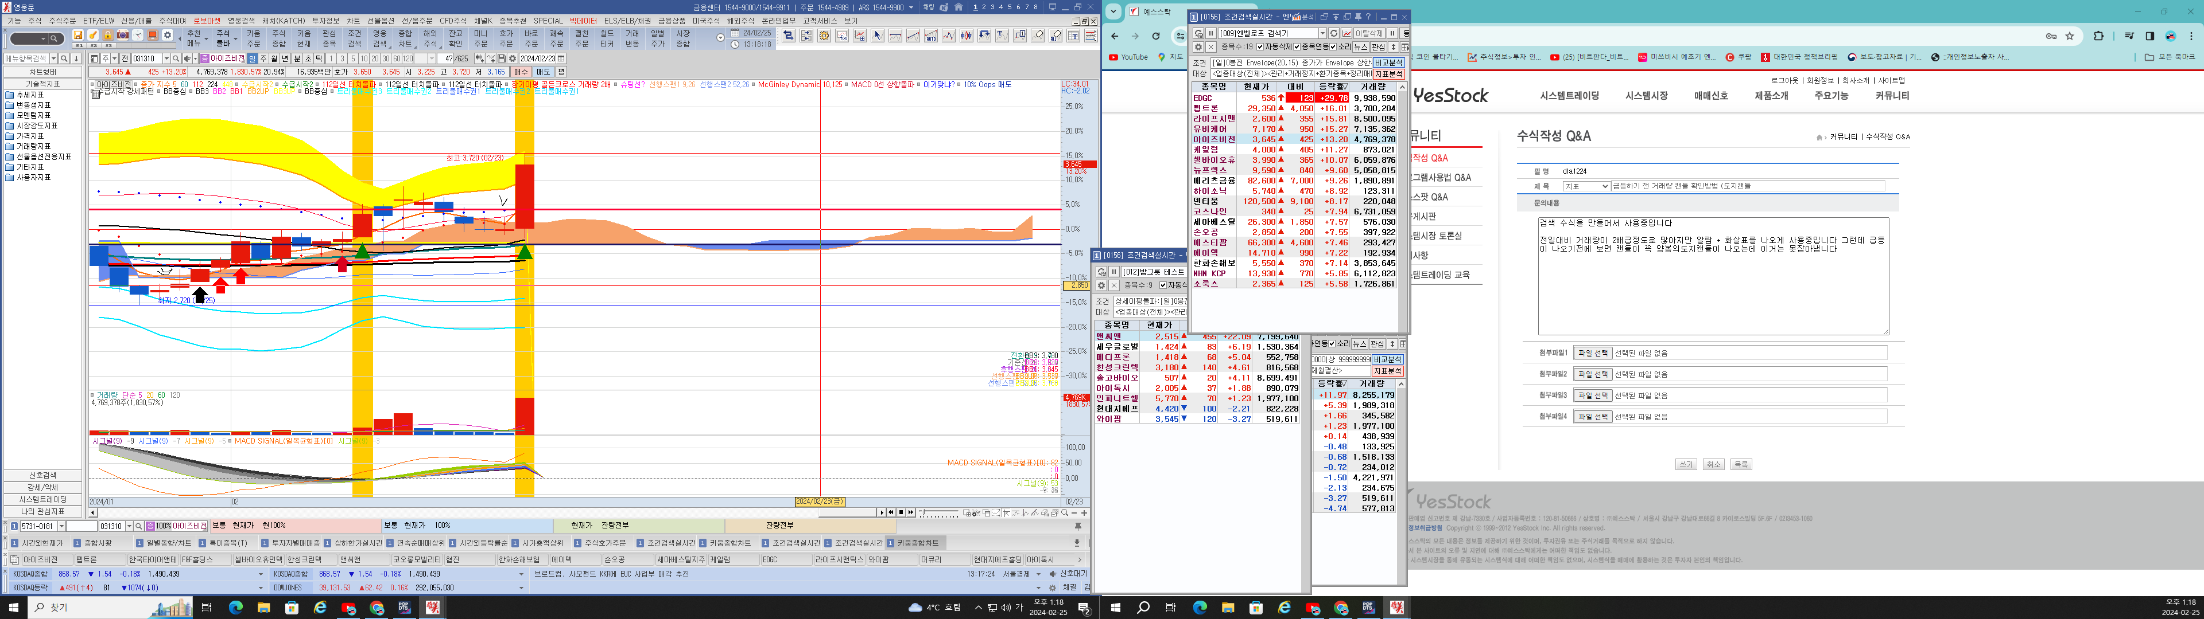Toggle the 소리 sound checkbox
The width and height of the screenshot is (2204, 619).
[x=1333, y=47]
